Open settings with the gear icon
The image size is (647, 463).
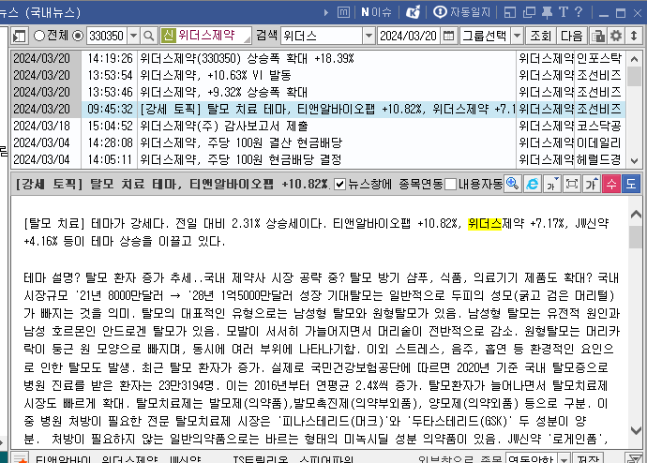616,37
